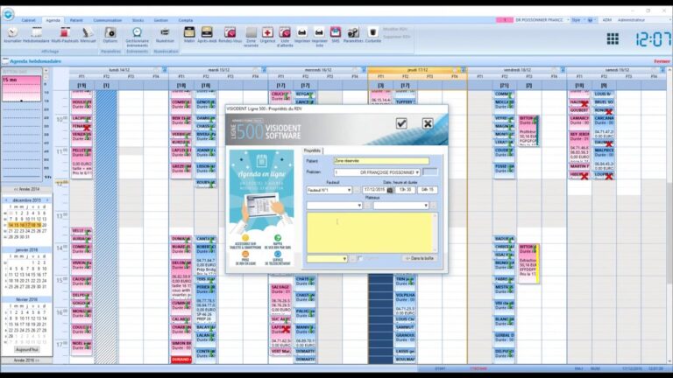This screenshot has height=378, width=673.
Task: Open the SMS tool
Action: tap(336, 34)
